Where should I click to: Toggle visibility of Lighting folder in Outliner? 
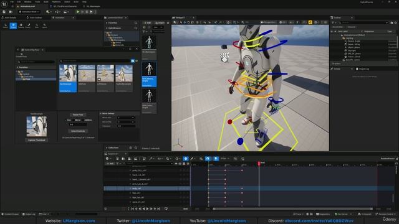click(x=332, y=38)
